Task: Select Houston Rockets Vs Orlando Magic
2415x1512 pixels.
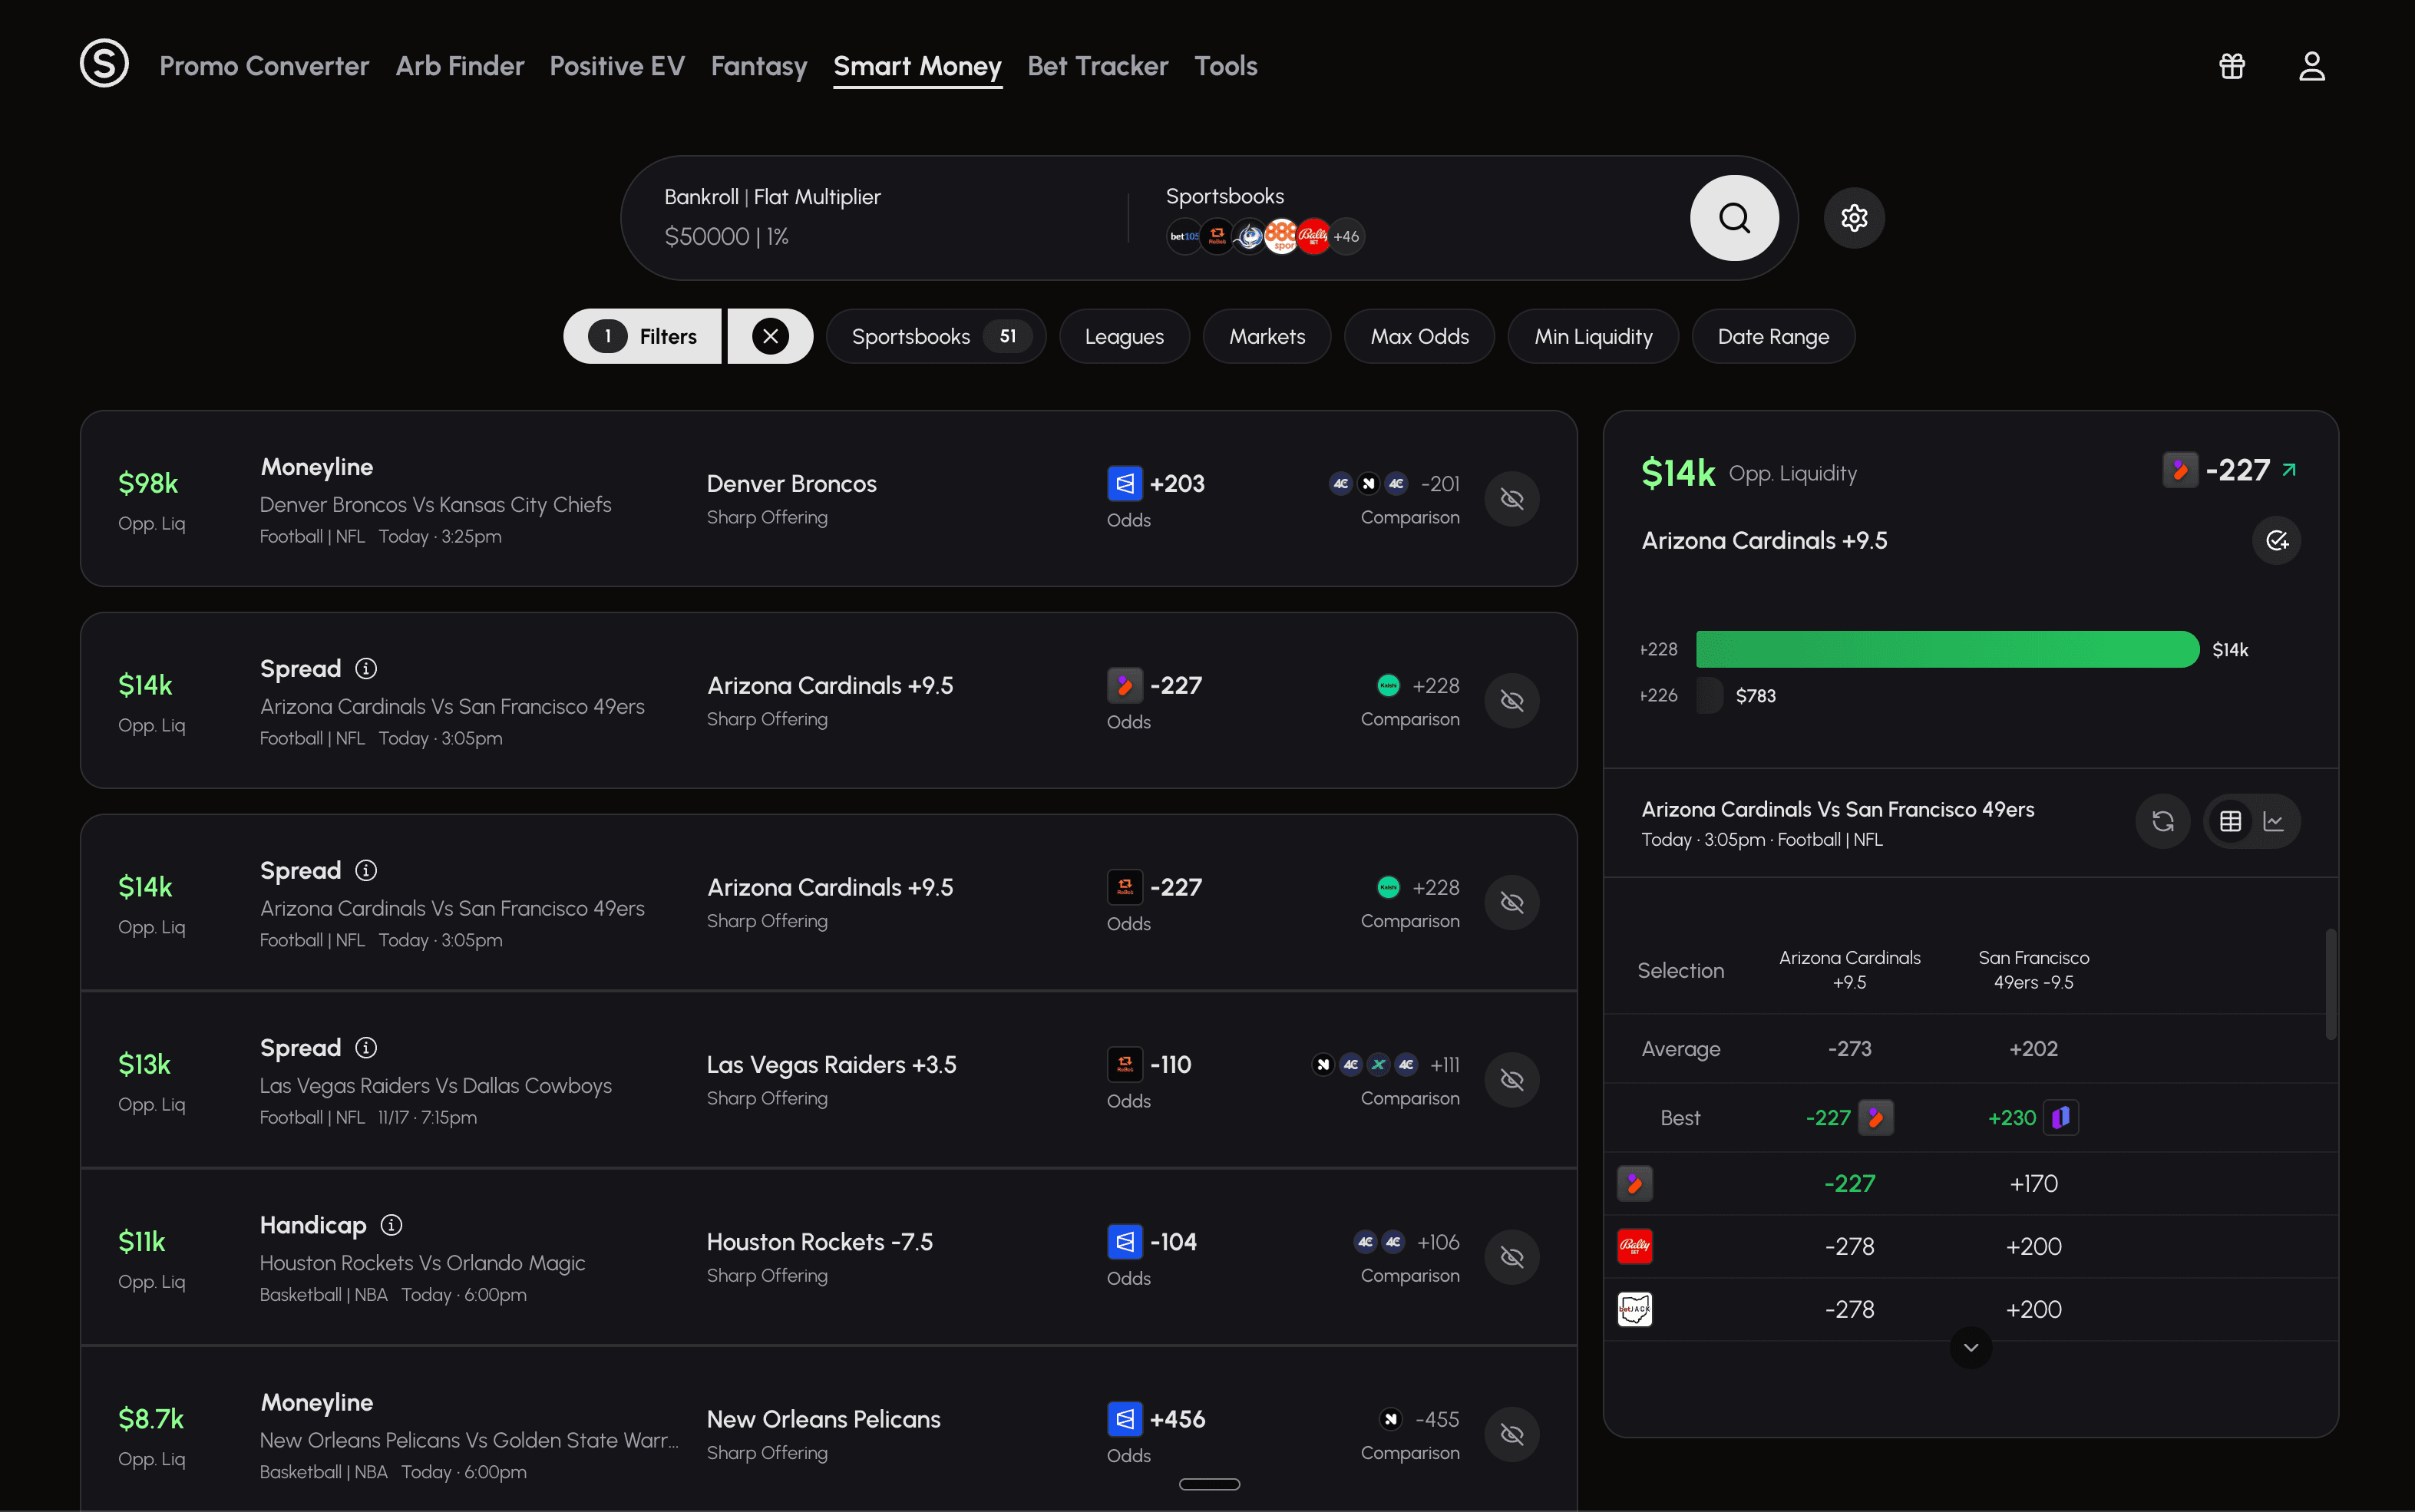Action: point(422,1262)
